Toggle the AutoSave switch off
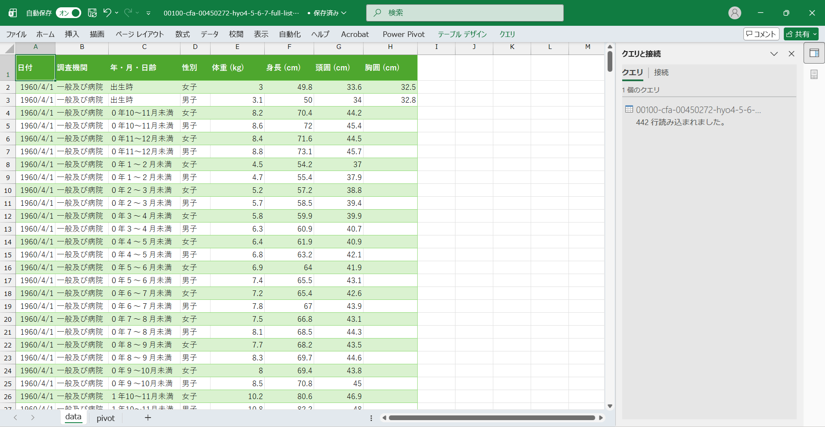This screenshot has height=427, width=825. [69, 13]
